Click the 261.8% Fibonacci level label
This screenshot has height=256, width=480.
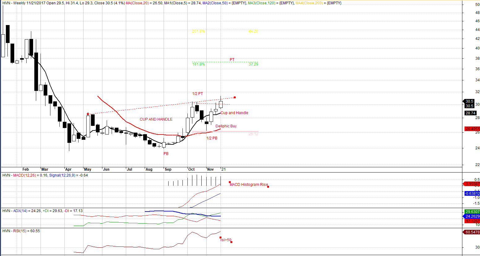[x=198, y=31]
